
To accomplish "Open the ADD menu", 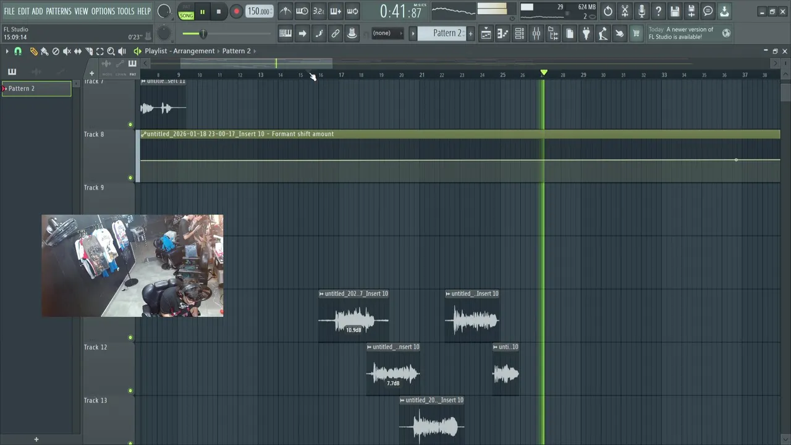I will [38, 11].
